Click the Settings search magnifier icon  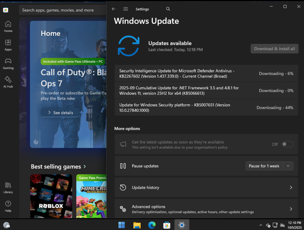pos(168,9)
